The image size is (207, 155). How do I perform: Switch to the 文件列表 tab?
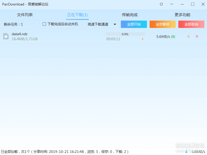coord(25,15)
